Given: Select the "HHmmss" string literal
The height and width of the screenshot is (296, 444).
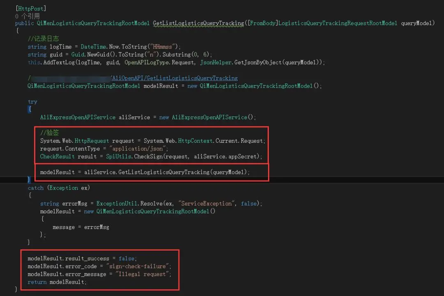Looking at the screenshot, I should [x=164, y=46].
